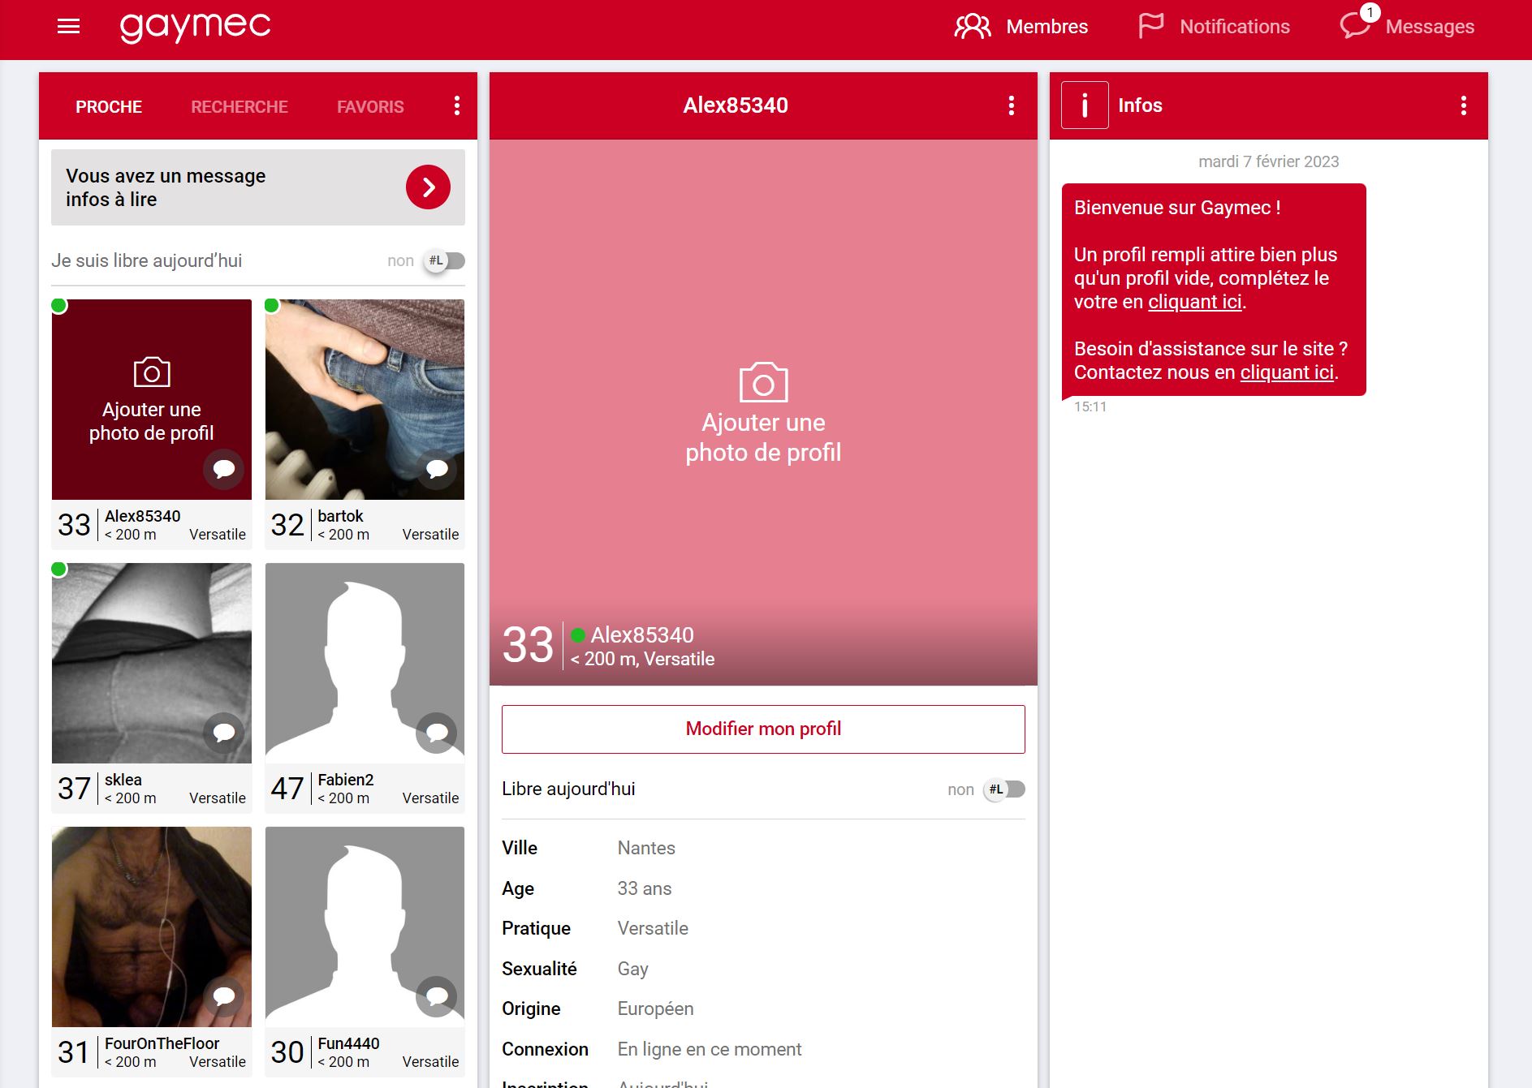Click the Messages speech bubble icon
Image resolution: width=1532 pixels, height=1088 pixels.
[1355, 26]
